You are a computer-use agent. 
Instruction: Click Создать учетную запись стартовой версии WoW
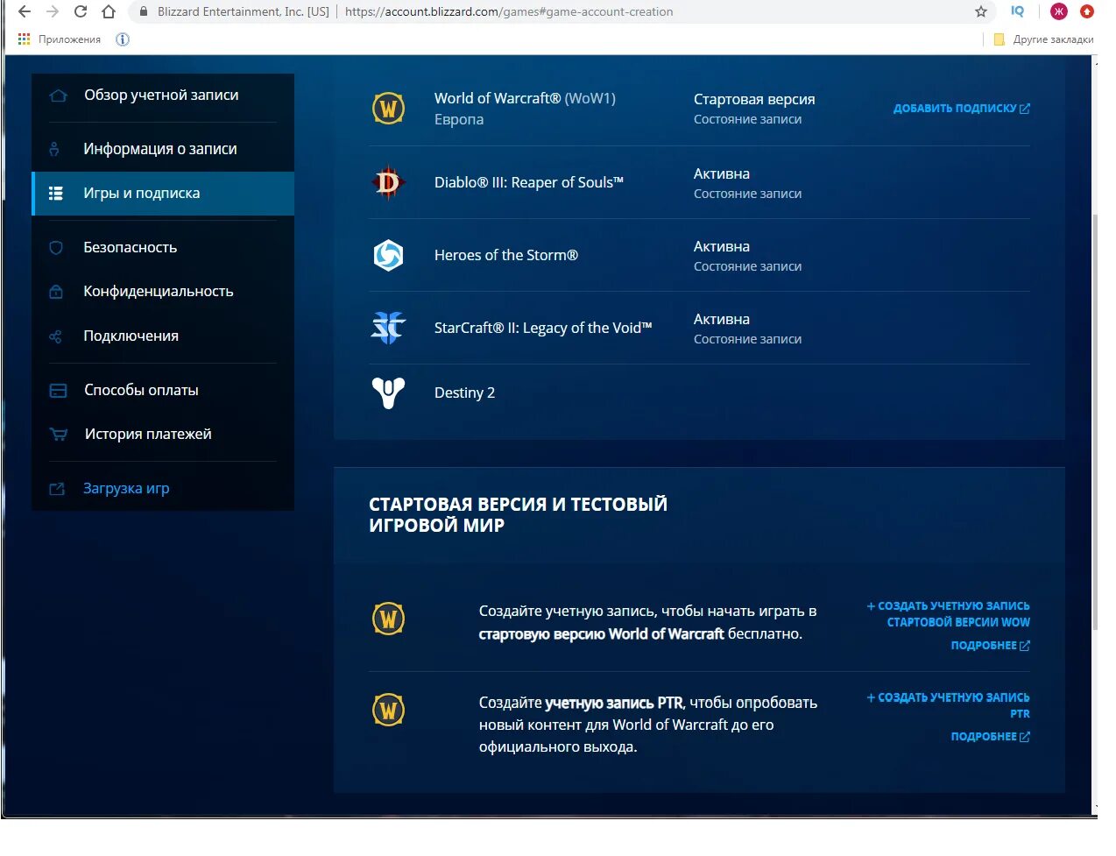(x=948, y=614)
